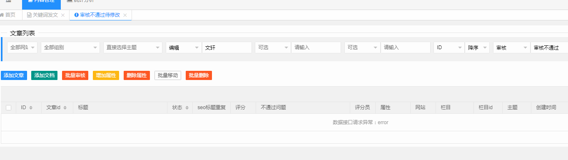Change the 降序 sort order dropdown
This screenshot has height=160, width=568.
coord(477,47)
